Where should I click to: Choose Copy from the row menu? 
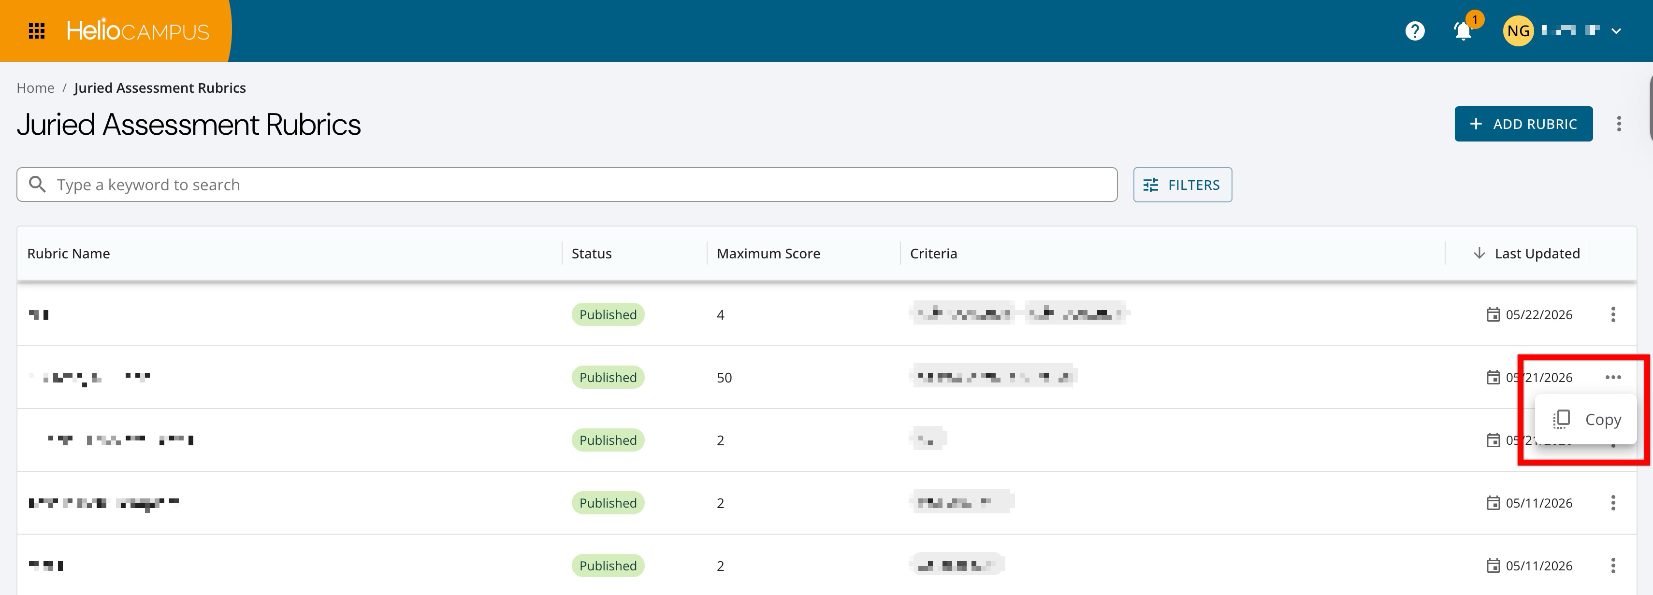point(1586,419)
